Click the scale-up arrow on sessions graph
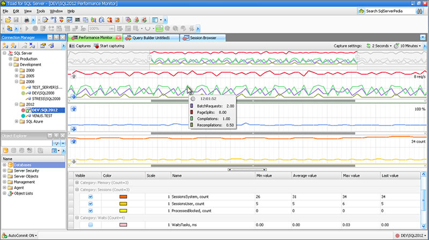This screenshot has width=429, height=240. [x=73, y=141]
